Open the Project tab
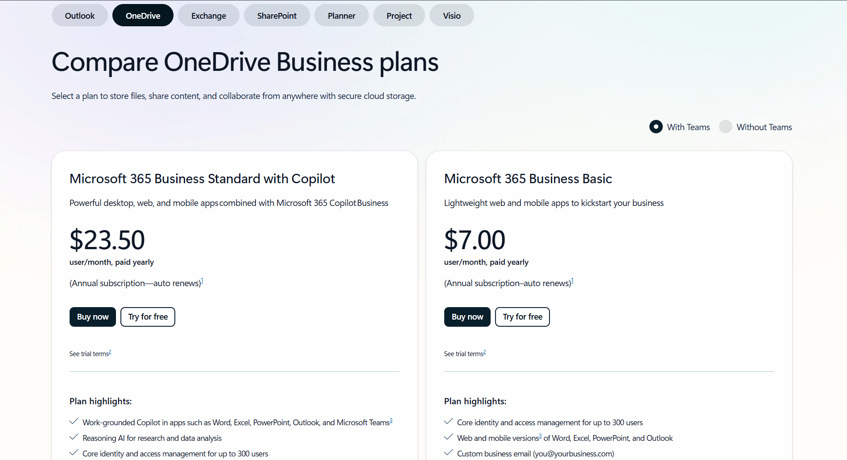The height and width of the screenshot is (460, 847). click(399, 16)
